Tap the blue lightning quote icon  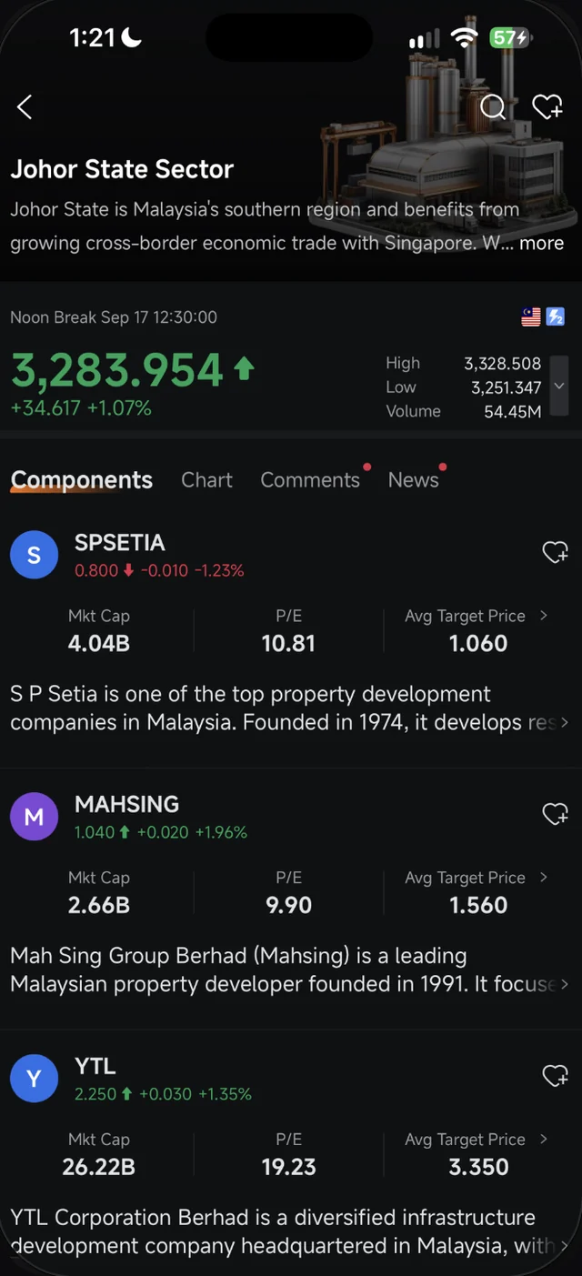[555, 316]
